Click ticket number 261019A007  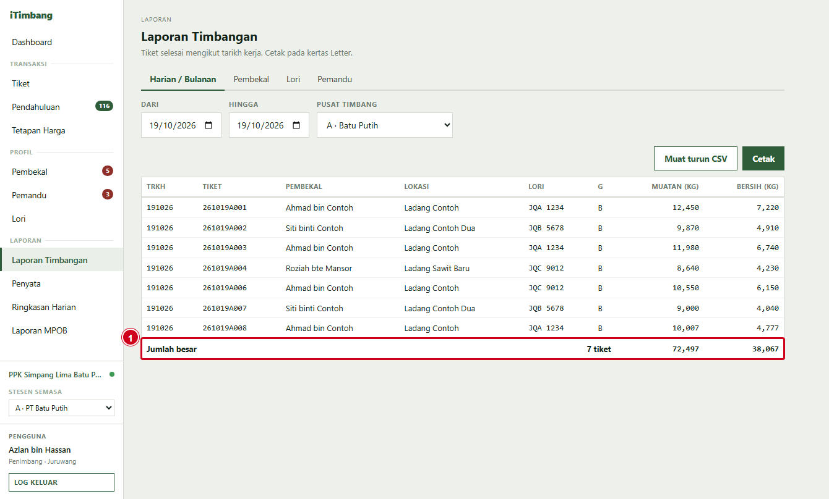225,309
